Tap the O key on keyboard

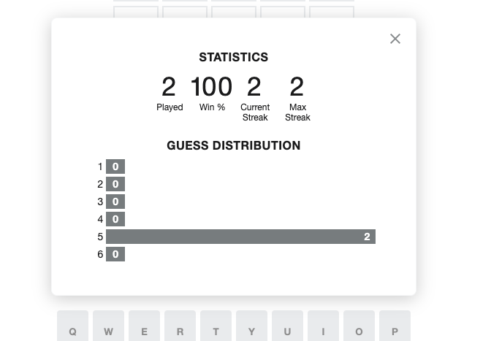pyautogui.click(x=359, y=326)
